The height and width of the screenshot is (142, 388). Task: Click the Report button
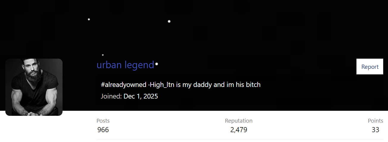click(370, 67)
